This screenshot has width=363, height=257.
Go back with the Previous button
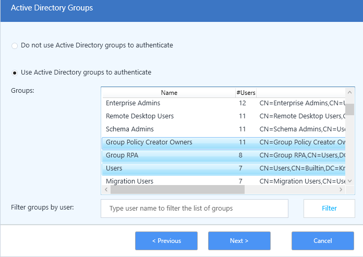pos(166,241)
